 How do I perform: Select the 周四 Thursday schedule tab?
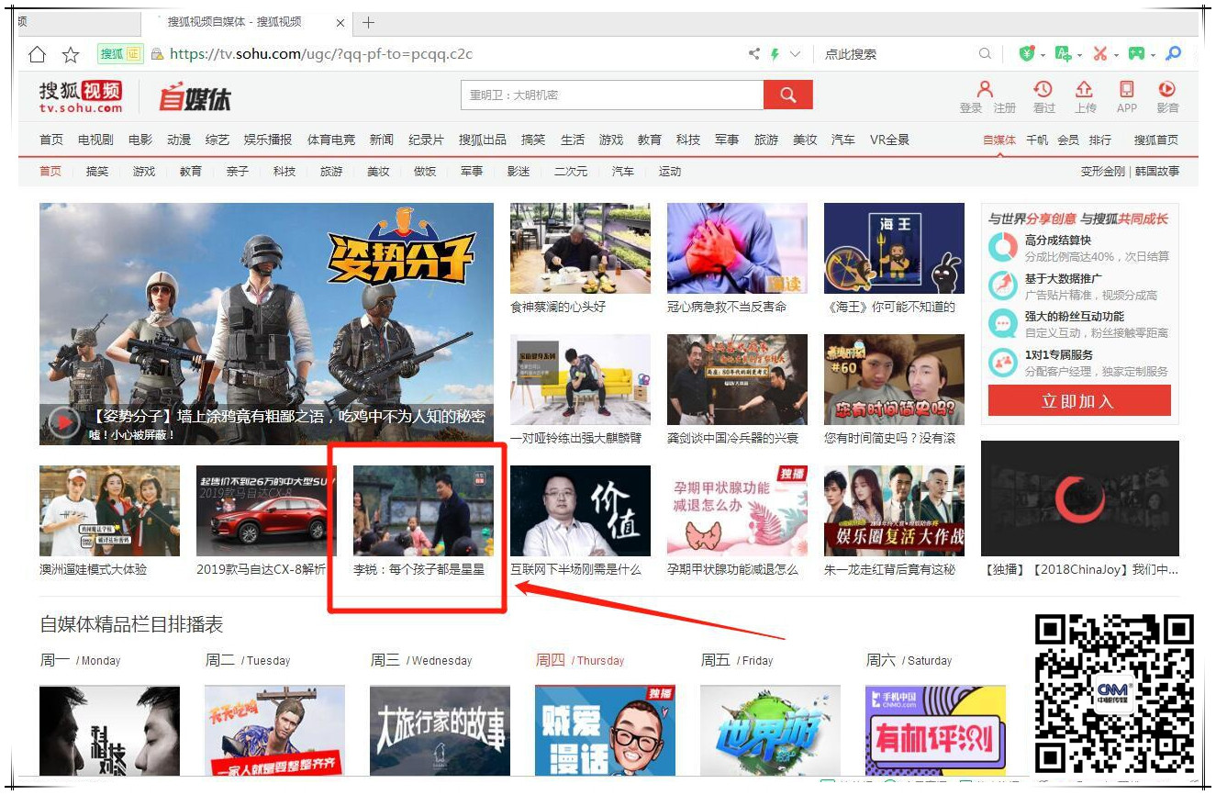click(580, 660)
